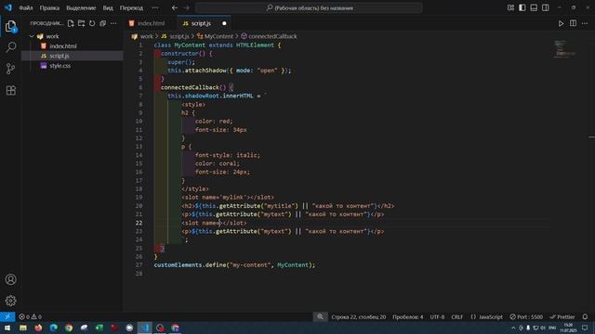Open index.html in the file tree

(63, 46)
